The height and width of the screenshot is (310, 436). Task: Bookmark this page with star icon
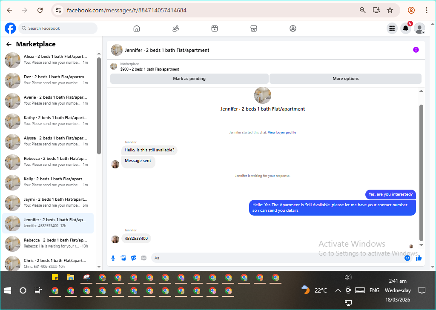tap(390, 10)
